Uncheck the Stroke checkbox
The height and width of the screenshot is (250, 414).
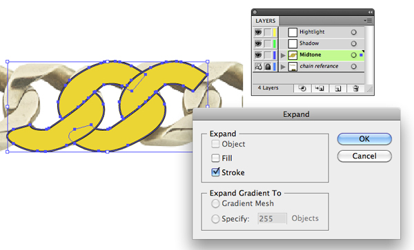tap(215, 172)
